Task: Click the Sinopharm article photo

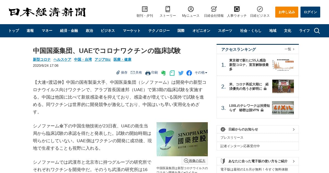Action: tap(182, 139)
